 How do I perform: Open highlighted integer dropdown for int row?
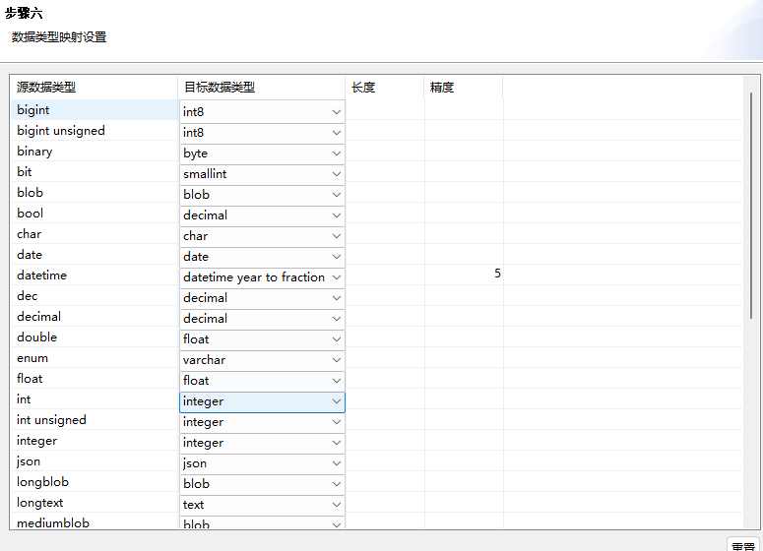coord(262,401)
